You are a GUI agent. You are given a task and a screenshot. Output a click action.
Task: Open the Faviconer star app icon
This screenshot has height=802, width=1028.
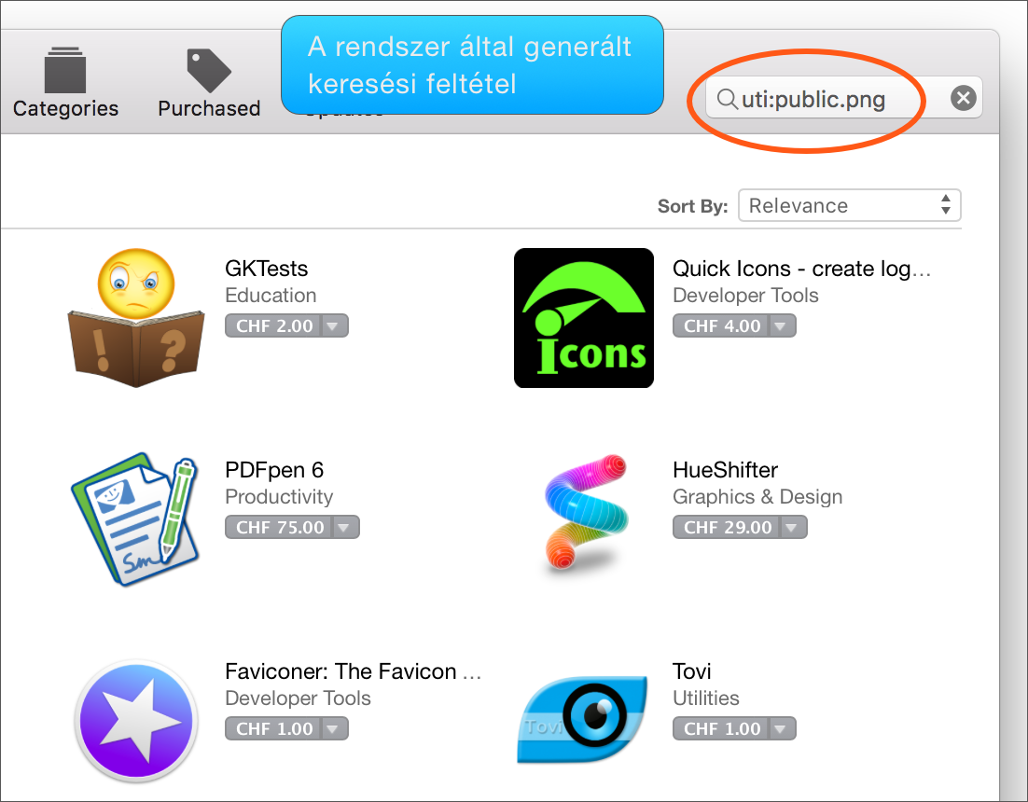136,721
